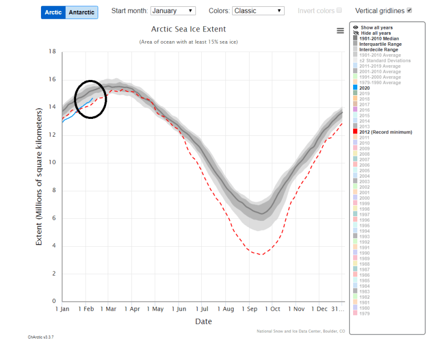Enable the 2019 year in the legend

(x=355, y=93)
